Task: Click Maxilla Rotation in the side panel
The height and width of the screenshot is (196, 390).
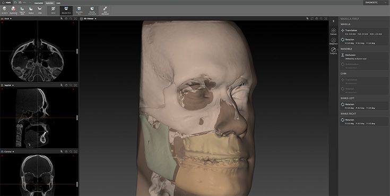Action: coord(364,41)
